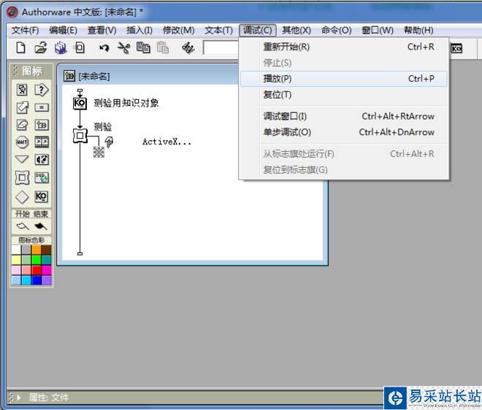
Task: Choose 播放(P) from the debug menu
Action: [x=343, y=79]
